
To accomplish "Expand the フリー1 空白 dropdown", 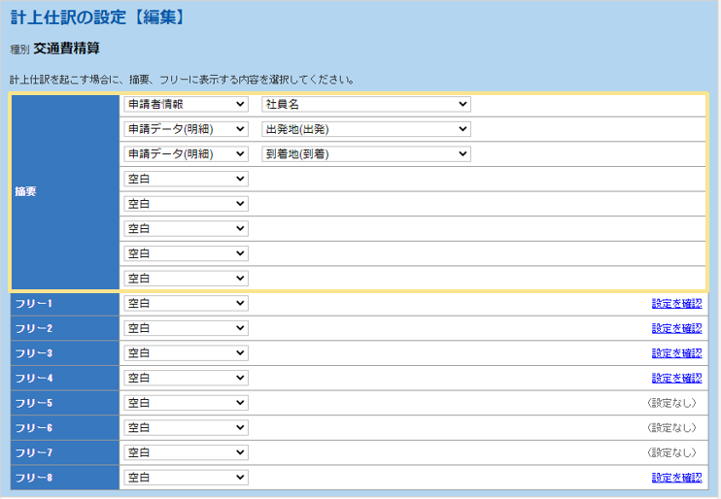I will click(186, 304).
